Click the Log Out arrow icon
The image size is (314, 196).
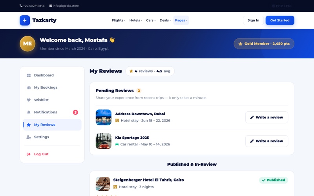pos(29,154)
